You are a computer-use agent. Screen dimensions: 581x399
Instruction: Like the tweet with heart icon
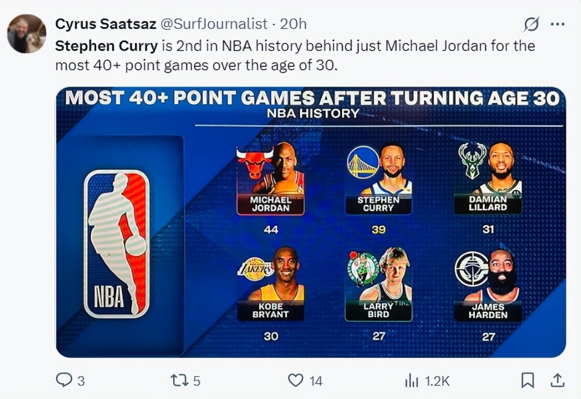coord(295,380)
